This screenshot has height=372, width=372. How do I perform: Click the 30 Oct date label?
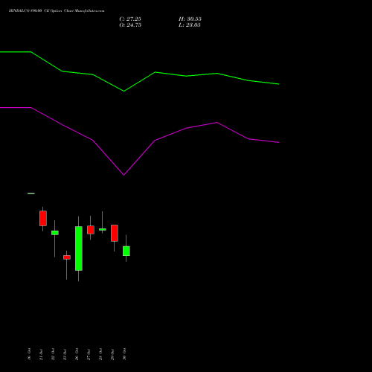[x=124, y=354]
